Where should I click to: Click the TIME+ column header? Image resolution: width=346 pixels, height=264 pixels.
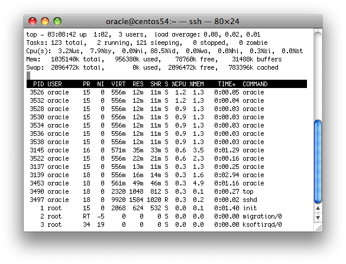[x=227, y=84]
